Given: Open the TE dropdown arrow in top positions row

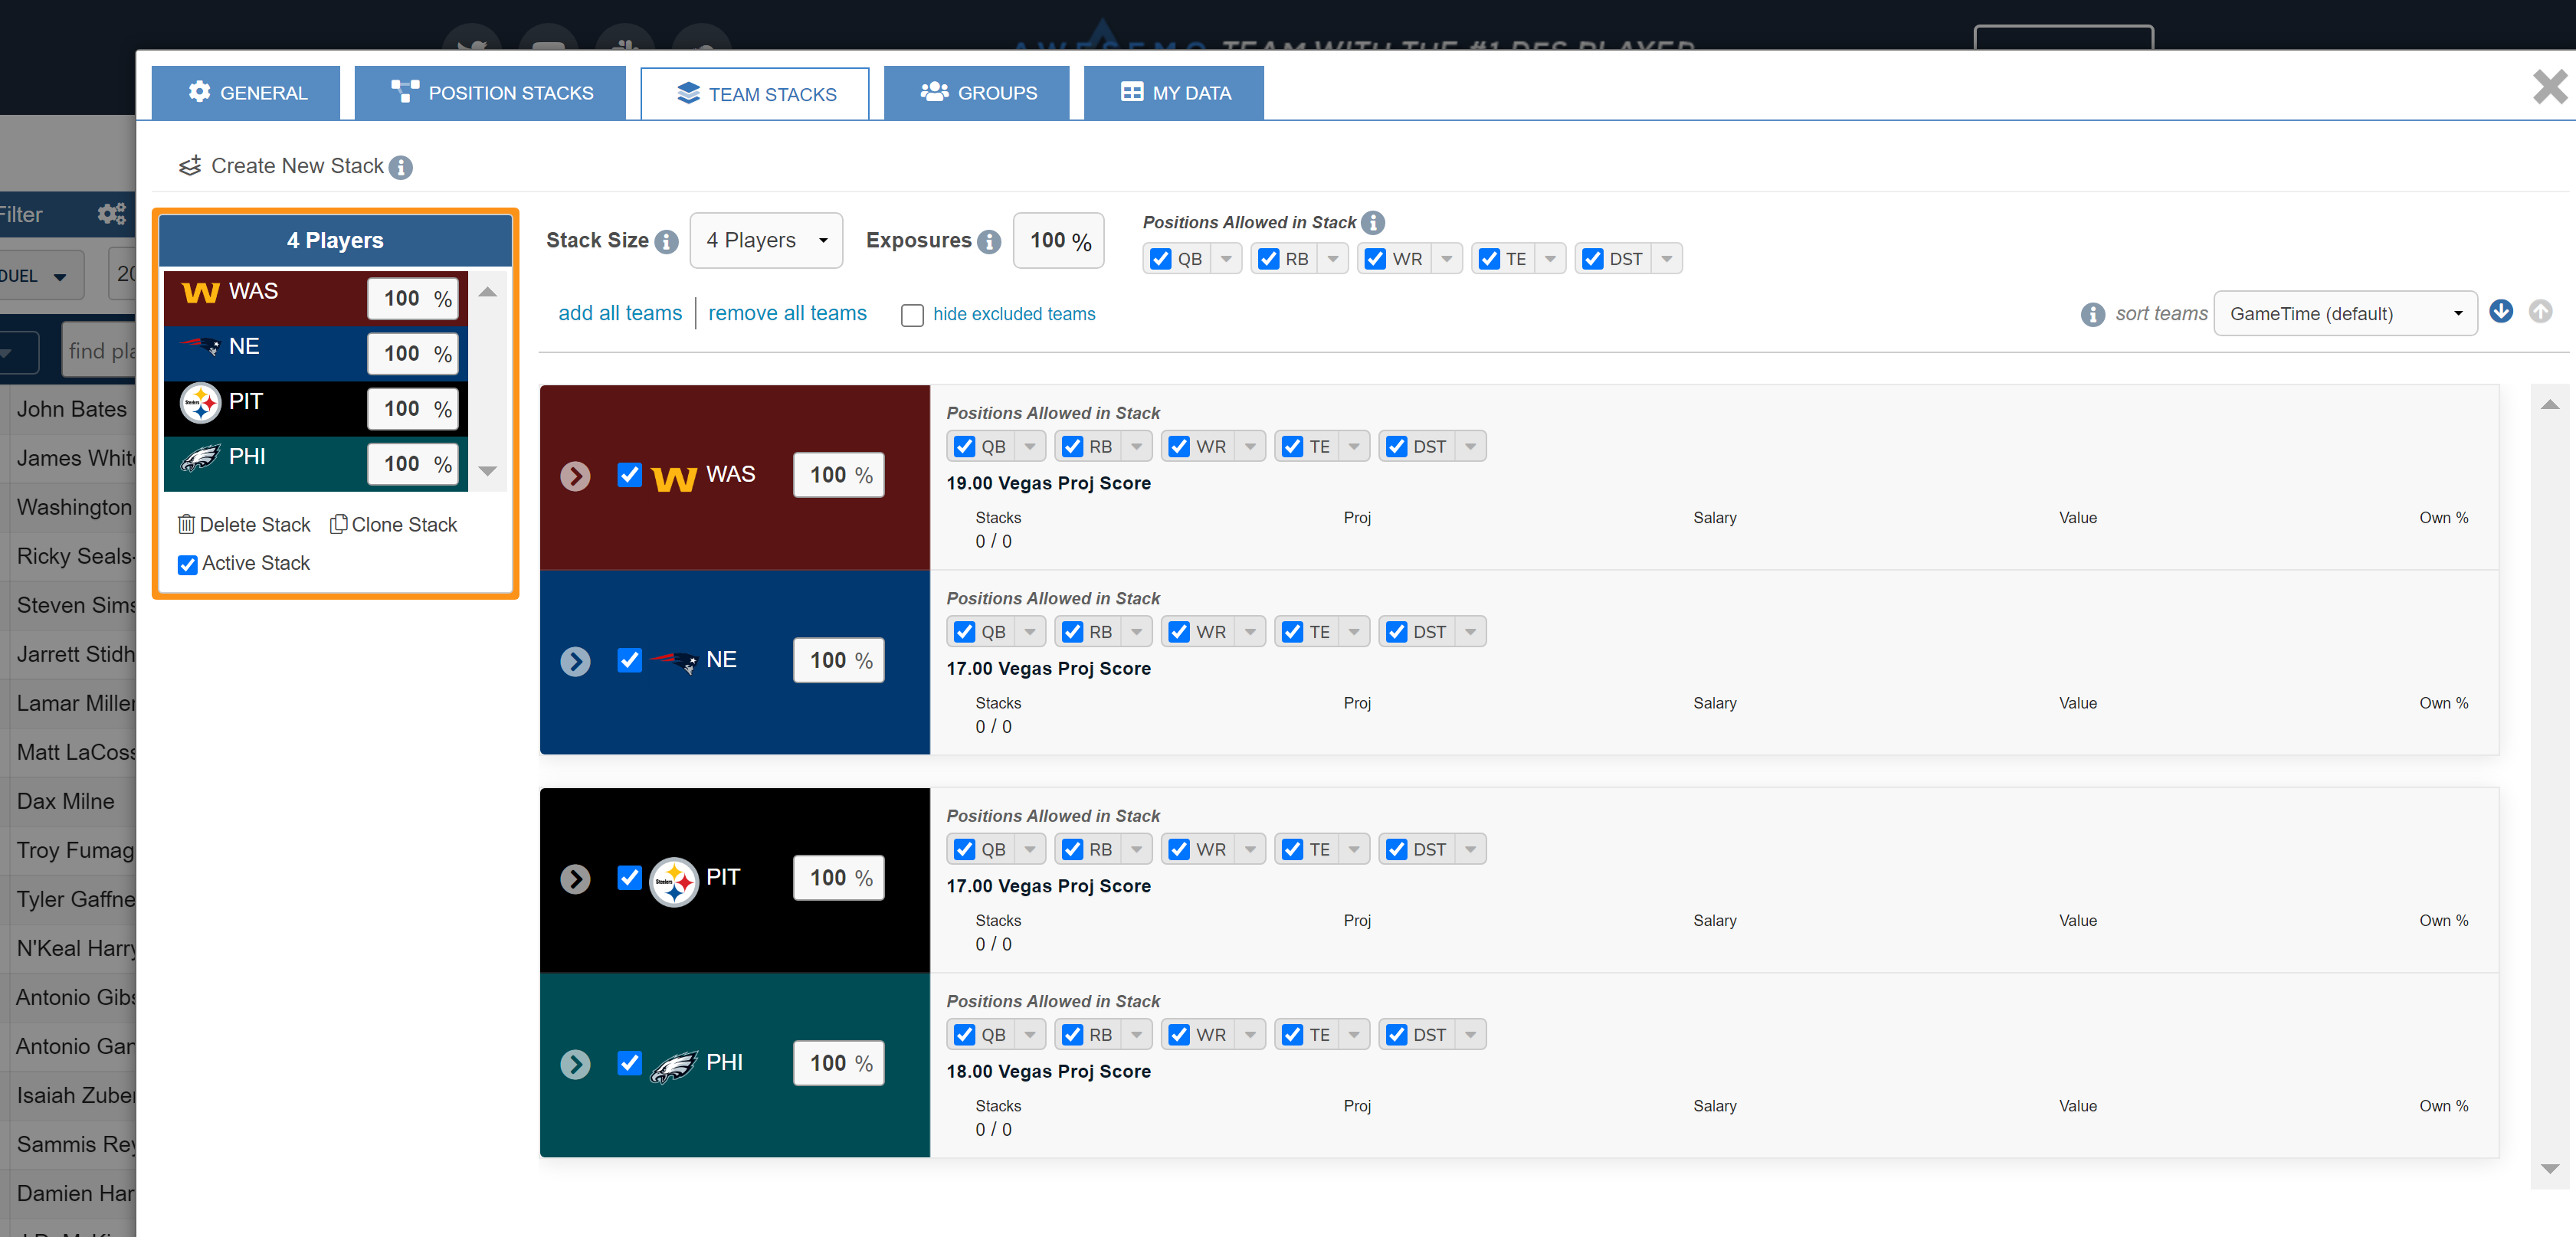Looking at the screenshot, I should pyautogui.click(x=1550, y=259).
